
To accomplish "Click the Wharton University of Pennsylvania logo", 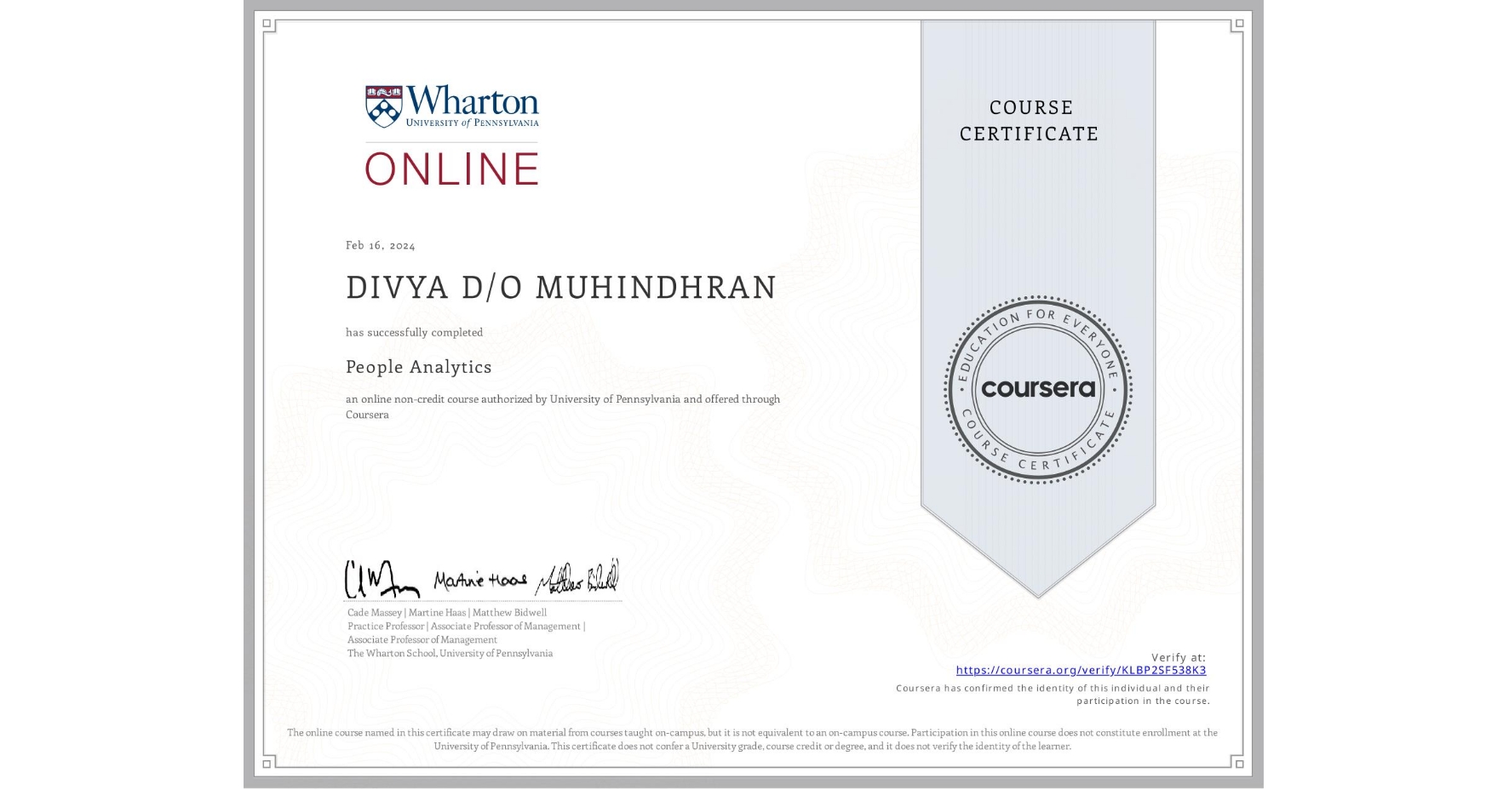I will coord(452,106).
